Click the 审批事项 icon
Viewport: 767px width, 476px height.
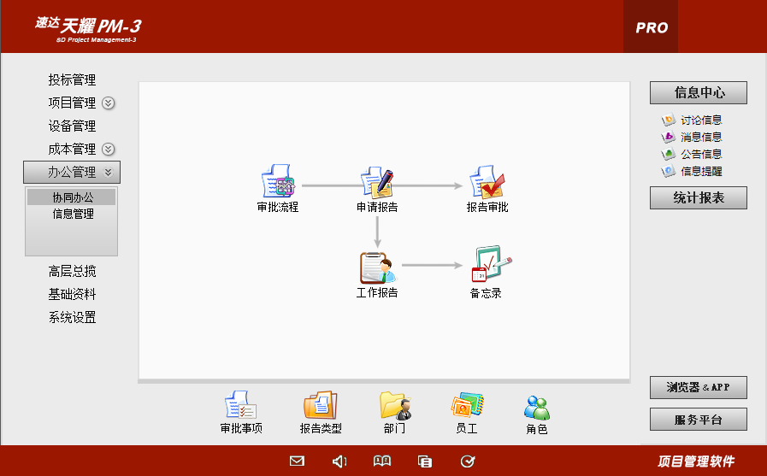[x=241, y=406]
